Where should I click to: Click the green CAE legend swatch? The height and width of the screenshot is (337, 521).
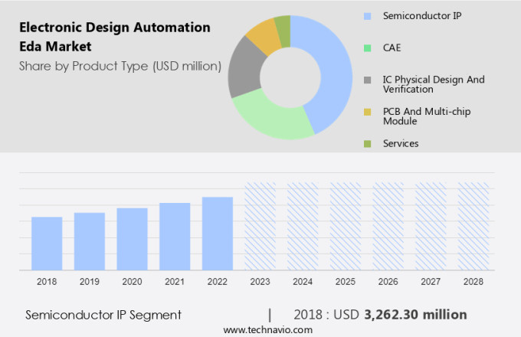pos(366,47)
